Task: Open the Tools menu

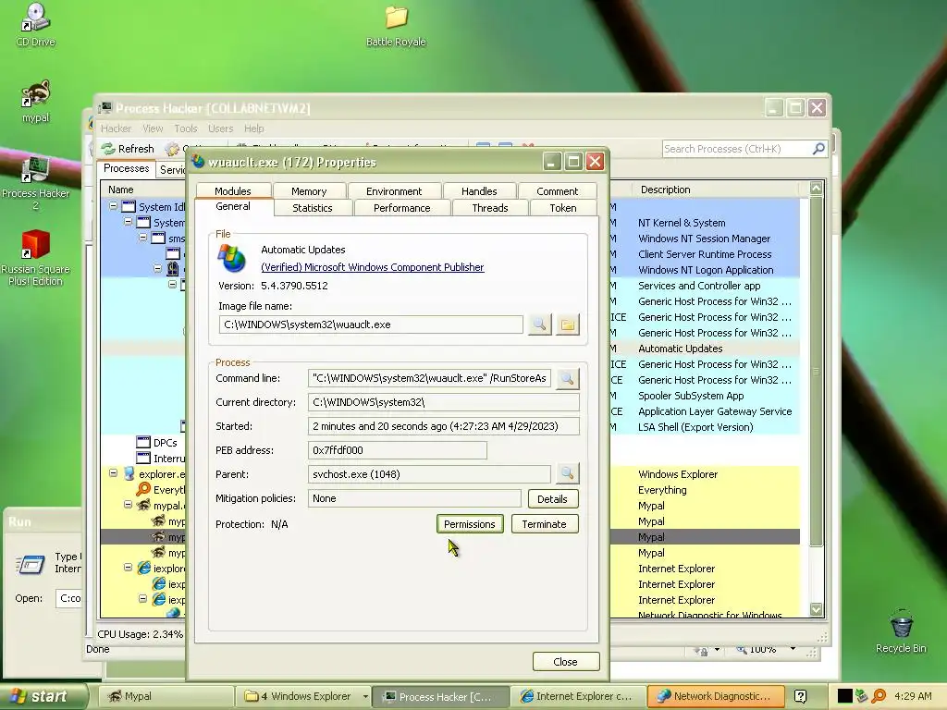Action: click(185, 129)
